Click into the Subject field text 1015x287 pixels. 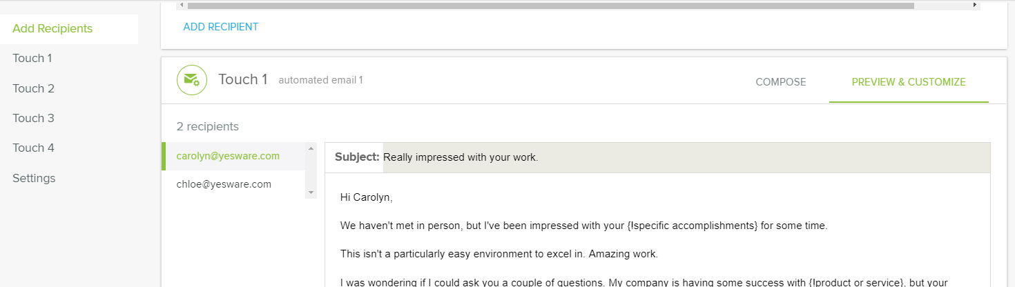(461, 157)
